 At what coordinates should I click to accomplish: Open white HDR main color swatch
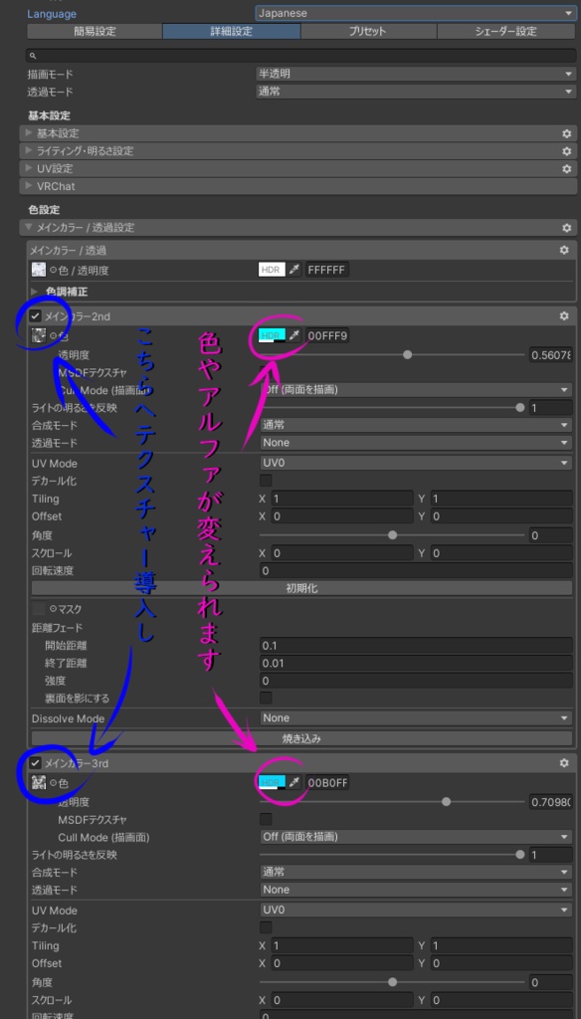tap(272, 269)
